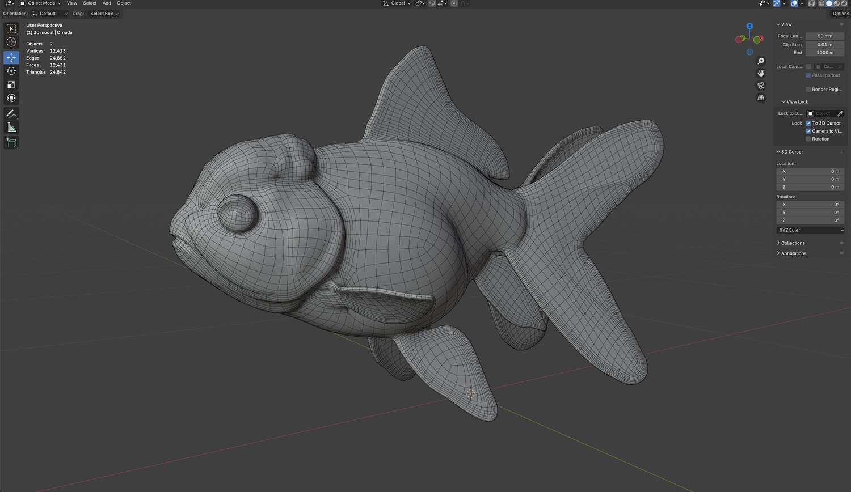Open the Options popover
The height and width of the screenshot is (492, 851).
click(840, 14)
